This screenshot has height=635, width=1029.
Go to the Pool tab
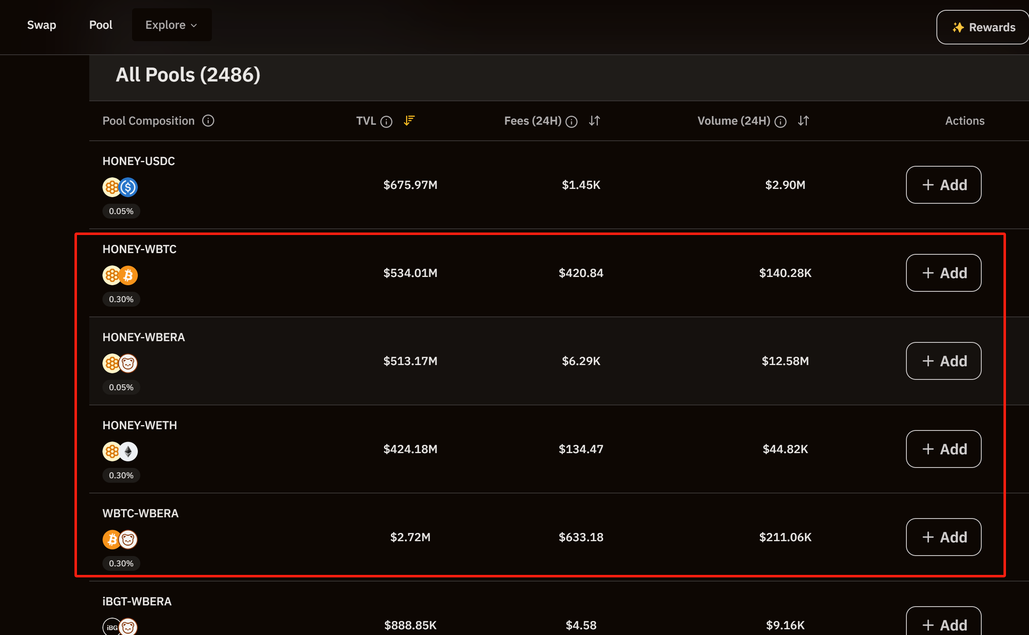point(101,25)
